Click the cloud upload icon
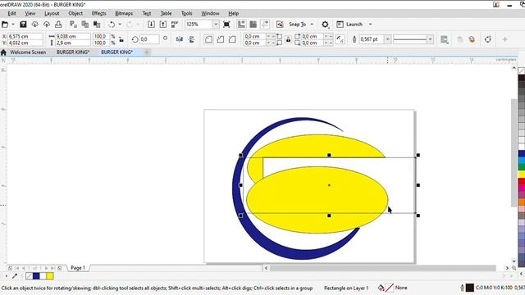This screenshot has width=525, height=295. 47,25
